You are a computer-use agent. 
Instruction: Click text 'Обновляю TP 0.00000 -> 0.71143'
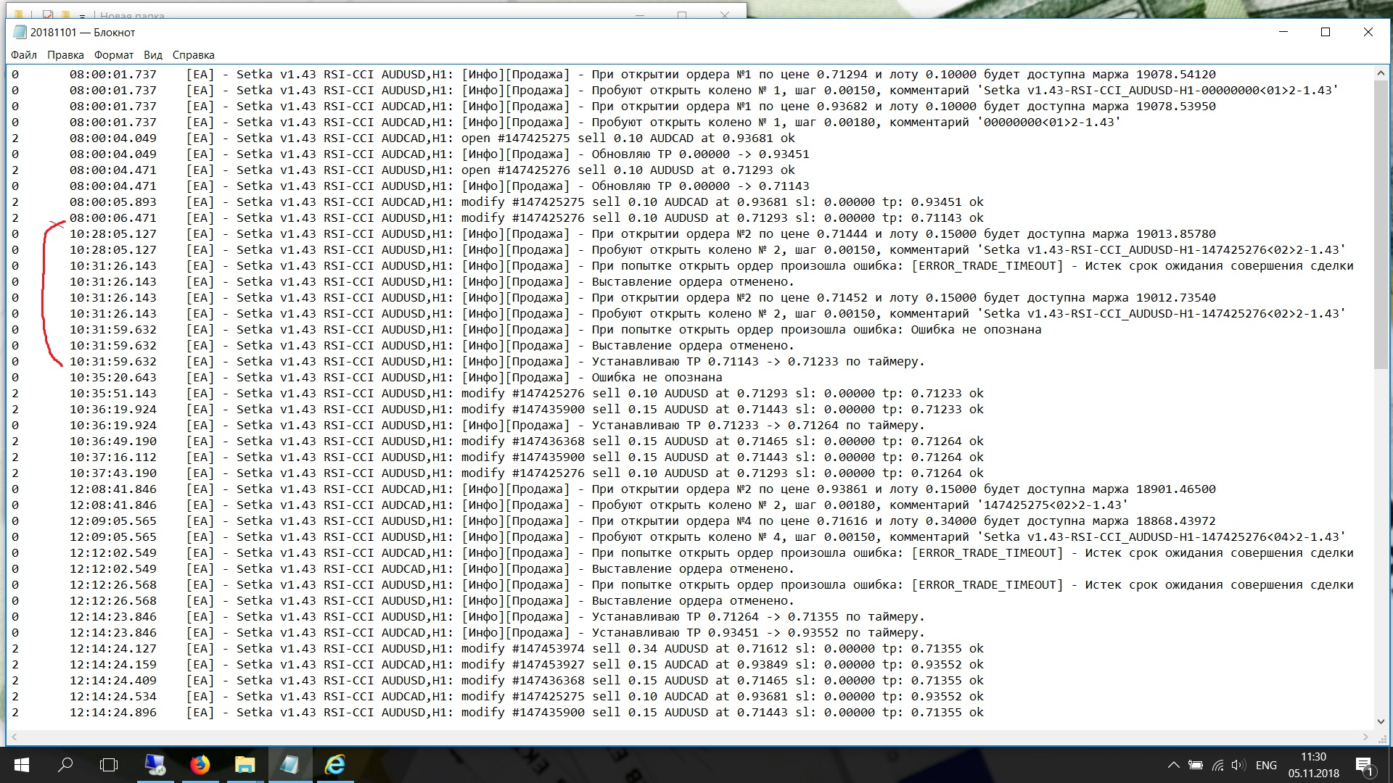tap(700, 186)
